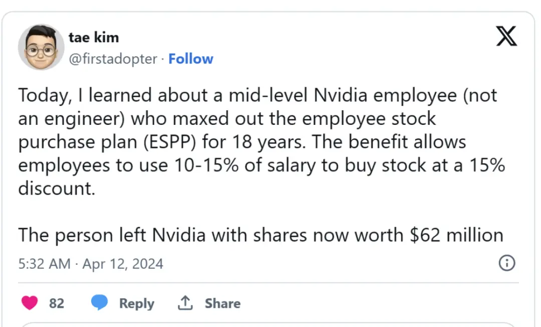Click the '$62 million' sentence text
Viewport: 541px width, 327px height.
[x=261, y=236]
